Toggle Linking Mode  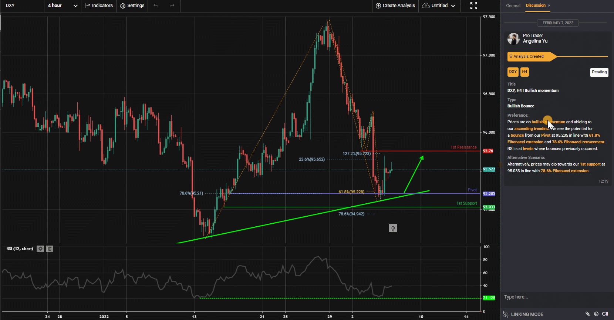(x=523, y=314)
